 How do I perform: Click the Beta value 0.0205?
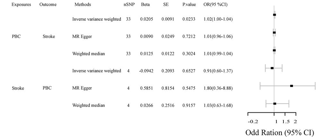[x=147, y=19]
